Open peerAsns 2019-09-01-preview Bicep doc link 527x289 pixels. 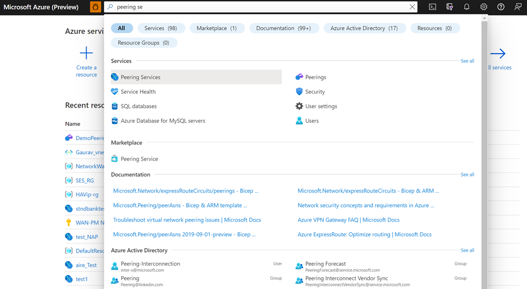pyautogui.click(x=184, y=234)
